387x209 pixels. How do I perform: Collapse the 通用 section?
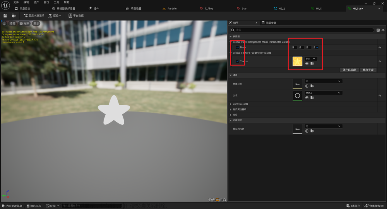click(x=231, y=75)
